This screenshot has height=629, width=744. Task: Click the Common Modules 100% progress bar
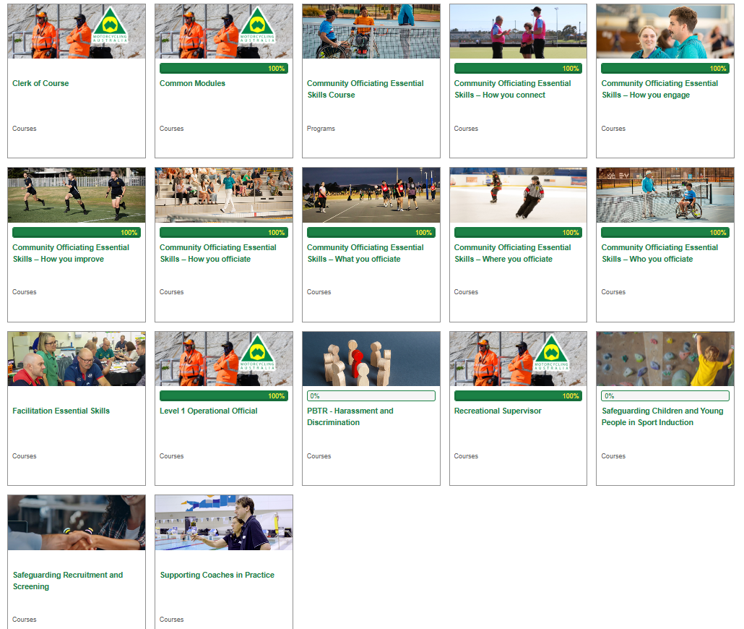click(223, 69)
